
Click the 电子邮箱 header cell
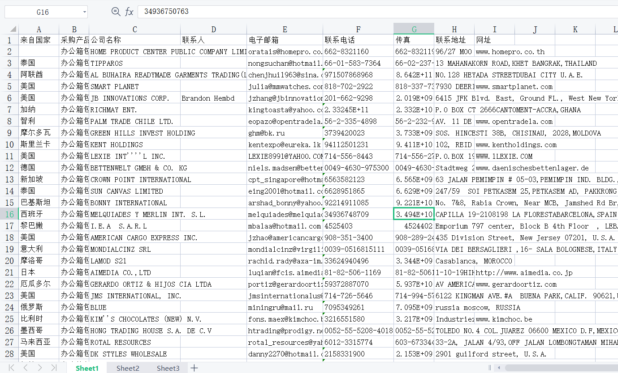pyautogui.click(x=285, y=40)
